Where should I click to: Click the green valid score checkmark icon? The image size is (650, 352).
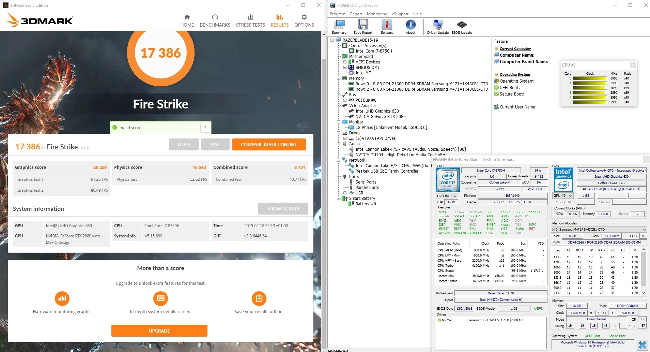pyautogui.click(x=115, y=128)
